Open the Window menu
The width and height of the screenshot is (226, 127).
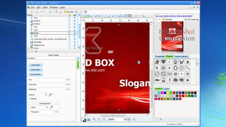(54, 7)
